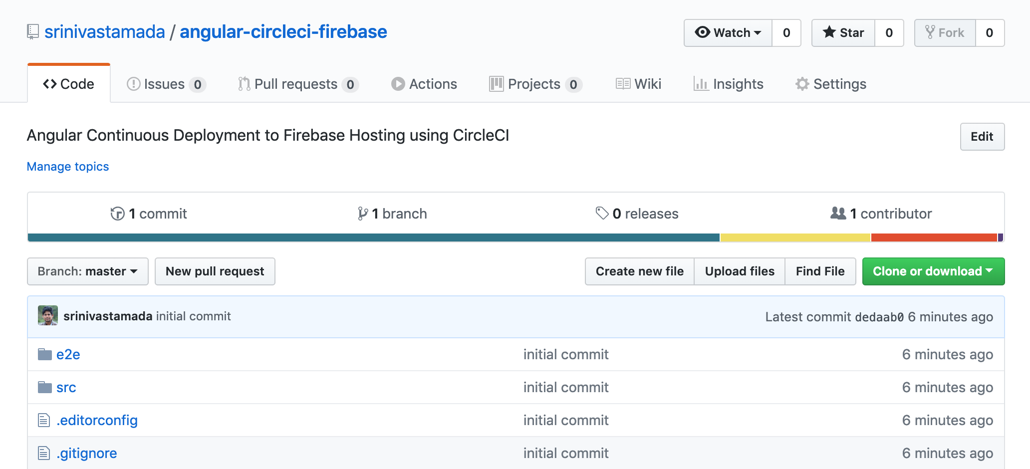Viewport: 1030px width, 469px height.
Task: Switch to the Code tab
Action: point(69,84)
